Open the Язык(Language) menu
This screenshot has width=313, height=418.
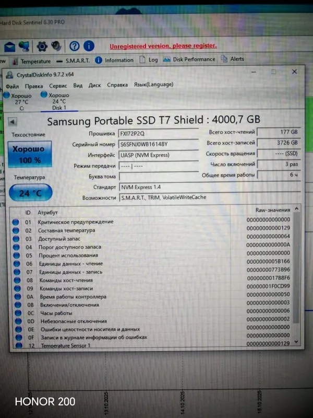[x=153, y=85]
